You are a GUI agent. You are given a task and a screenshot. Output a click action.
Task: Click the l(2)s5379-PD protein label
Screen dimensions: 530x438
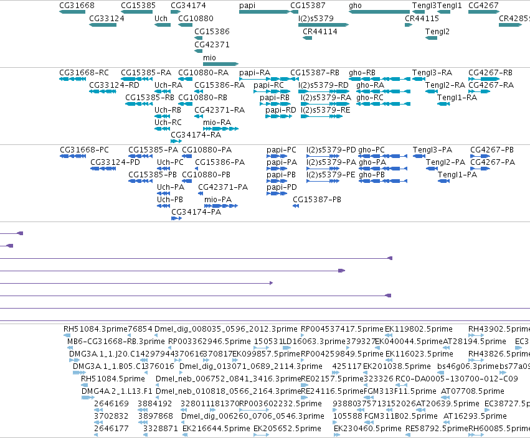[x=331, y=149]
